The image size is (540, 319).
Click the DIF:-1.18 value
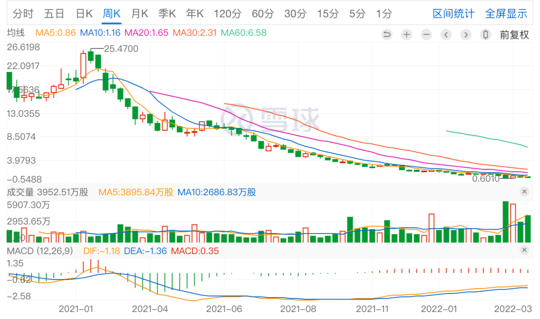[101, 251]
